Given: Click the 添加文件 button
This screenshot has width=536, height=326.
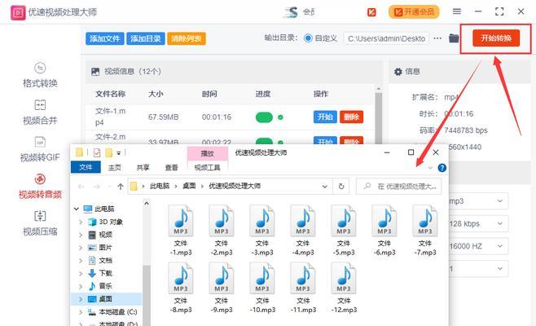Looking at the screenshot, I should pyautogui.click(x=104, y=38).
